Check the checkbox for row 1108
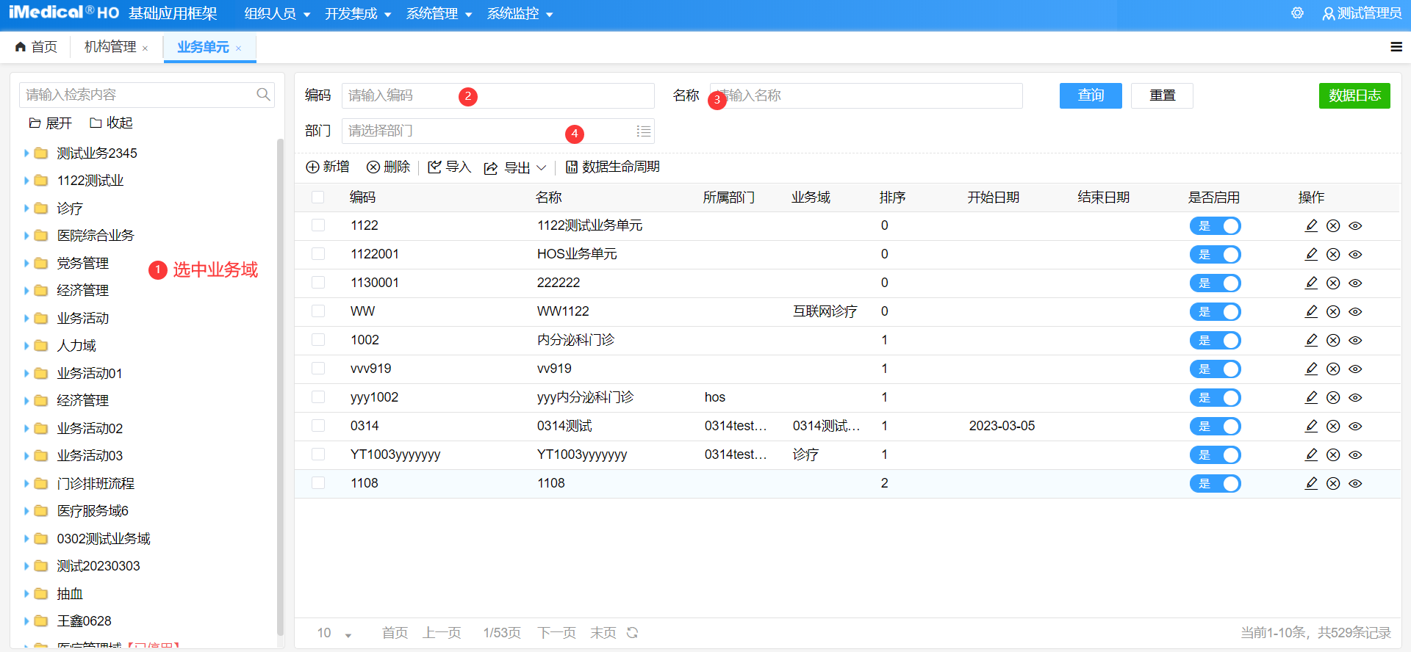 pos(317,483)
